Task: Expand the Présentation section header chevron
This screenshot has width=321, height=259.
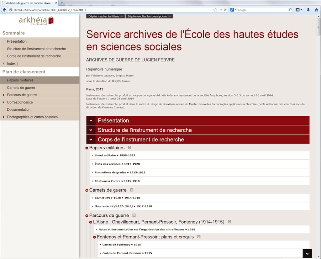Action: point(91,121)
